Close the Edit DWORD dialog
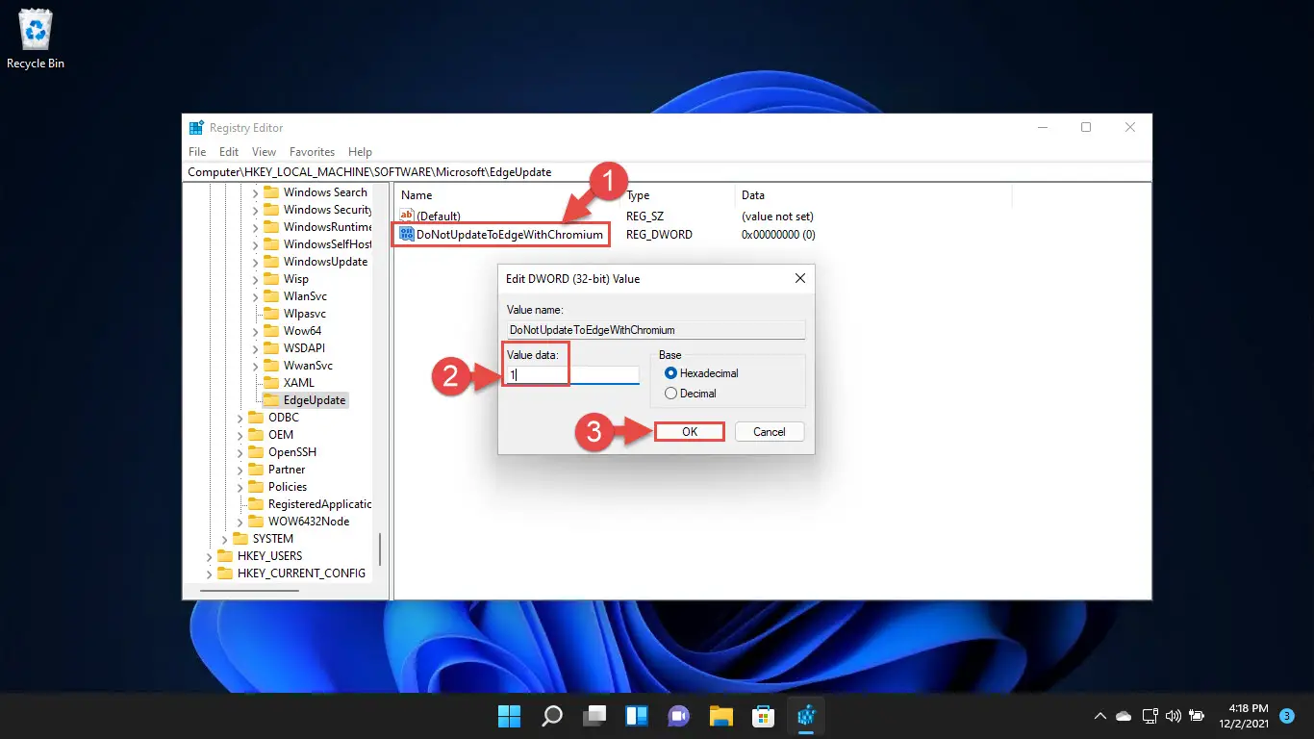This screenshot has width=1314, height=739. click(799, 279)
